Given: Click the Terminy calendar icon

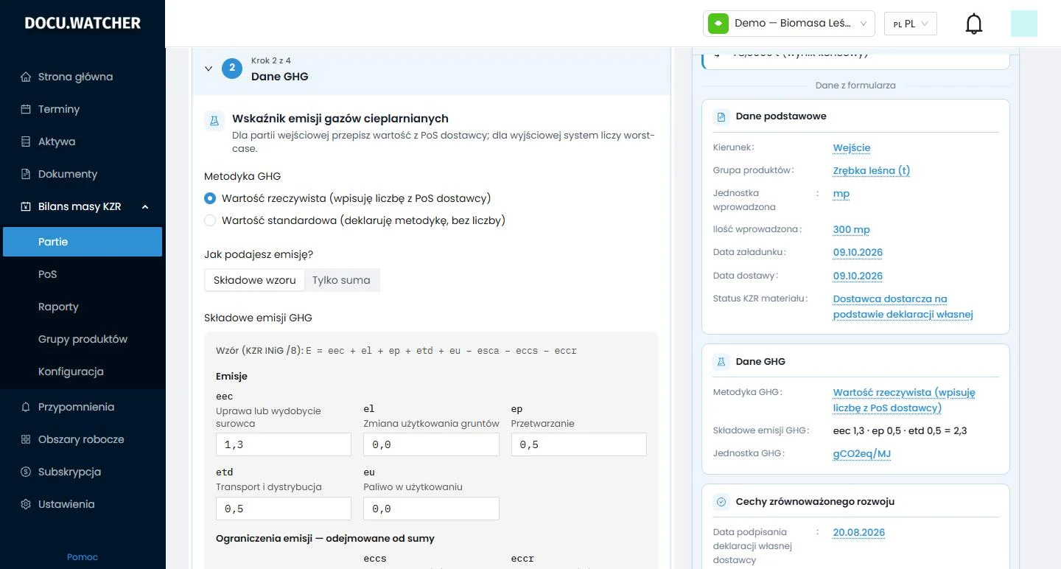Looking at the screenshot, I should [x=26, y=109].
